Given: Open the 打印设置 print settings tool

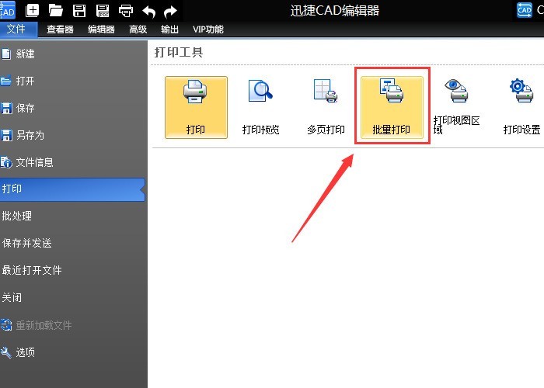Looking at the screenshot, I should 521,107.
